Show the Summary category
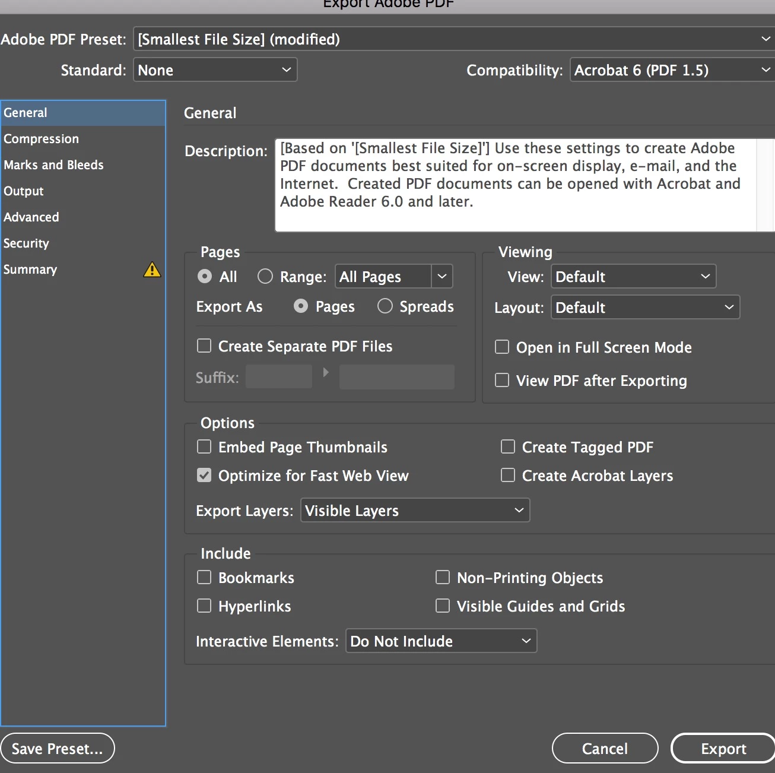Screen dimensions: 775x773 [x=83, y=270]
